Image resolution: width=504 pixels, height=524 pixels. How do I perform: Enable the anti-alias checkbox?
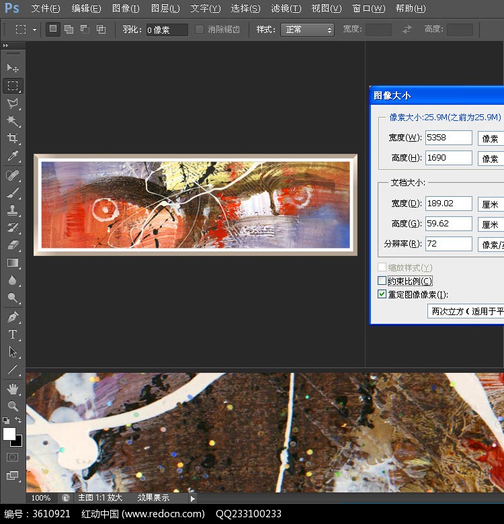pyautogui.click(x=199, y=30)
